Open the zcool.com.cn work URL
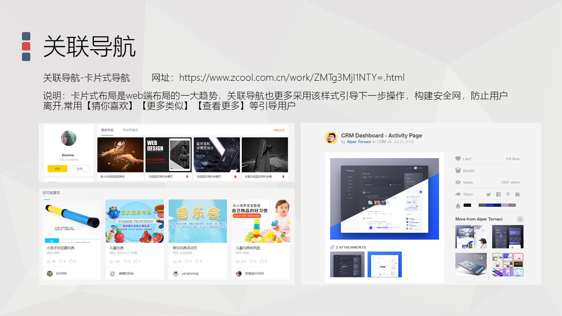 click(292, 78)
